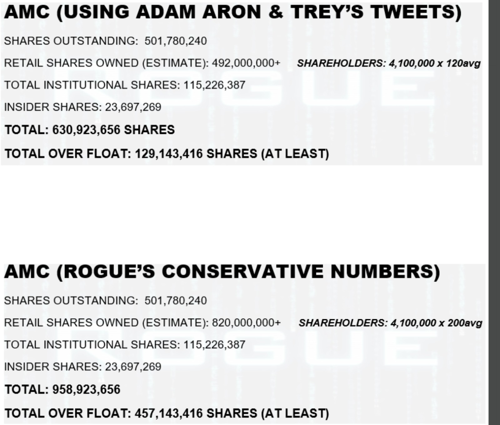Click the Total Over Float 457,143,416 line
The height and width of the screenshot is (425, 500).
[167, 413]
